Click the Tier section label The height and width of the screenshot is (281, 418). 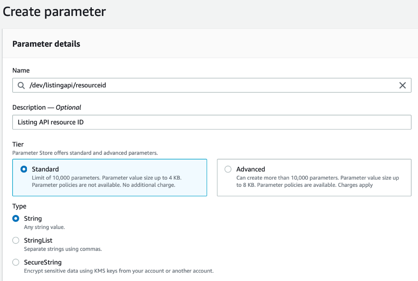tap(18, 145)
